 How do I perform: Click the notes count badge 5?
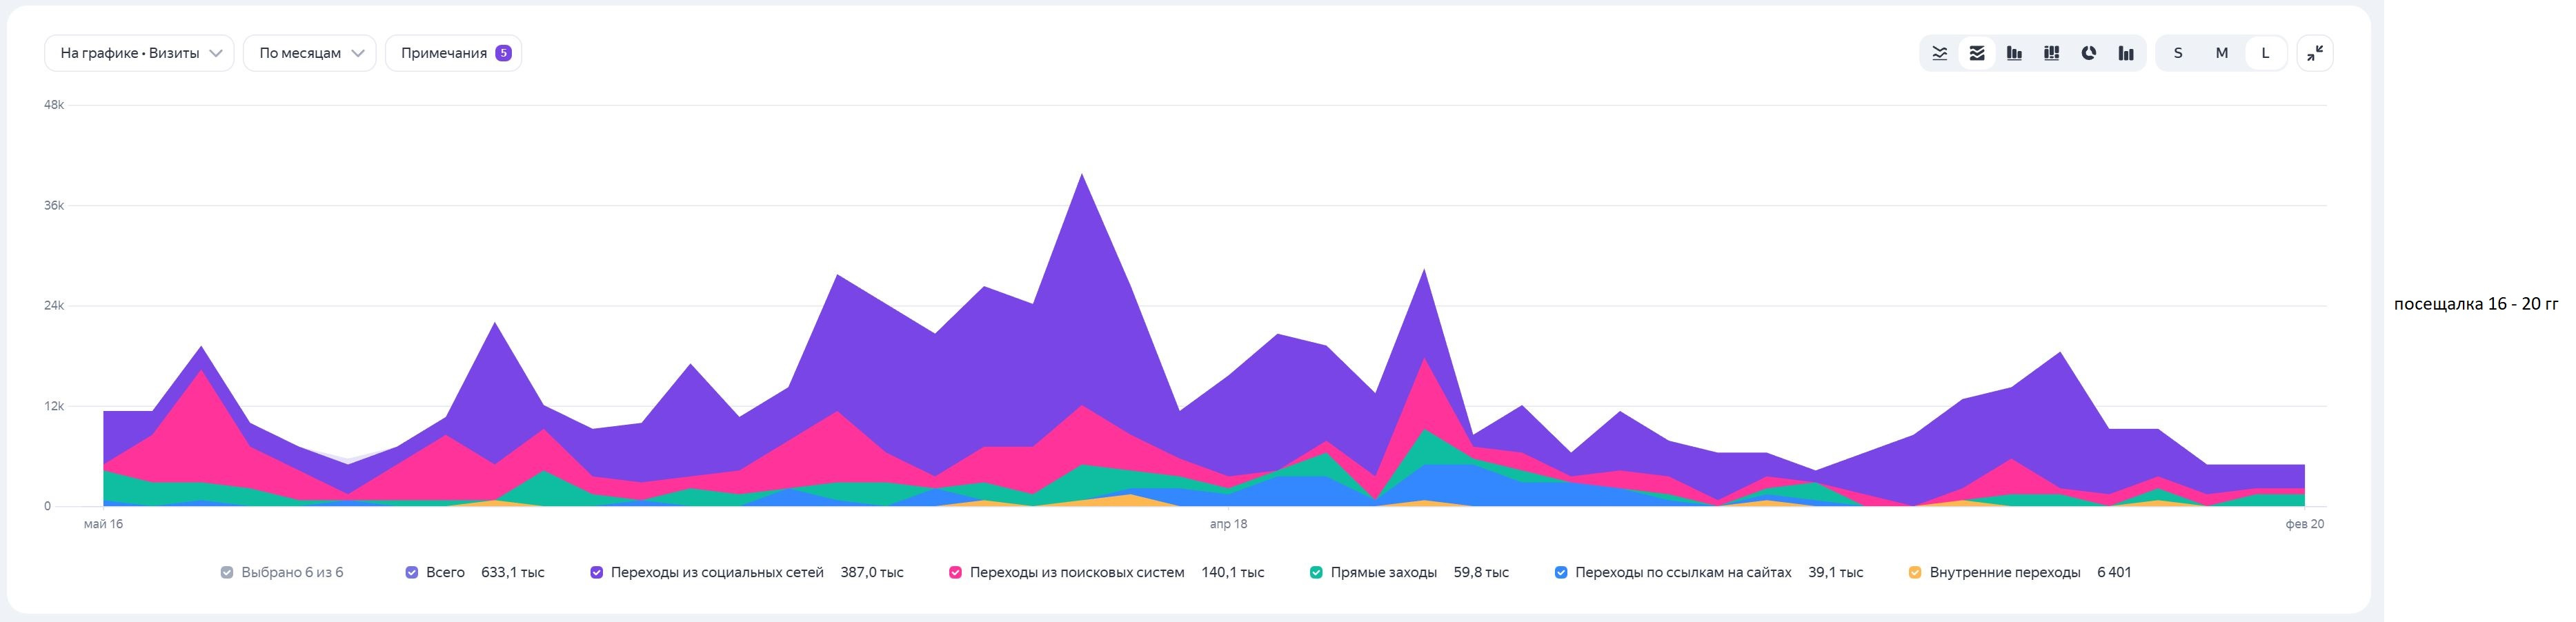pos(503,53)
